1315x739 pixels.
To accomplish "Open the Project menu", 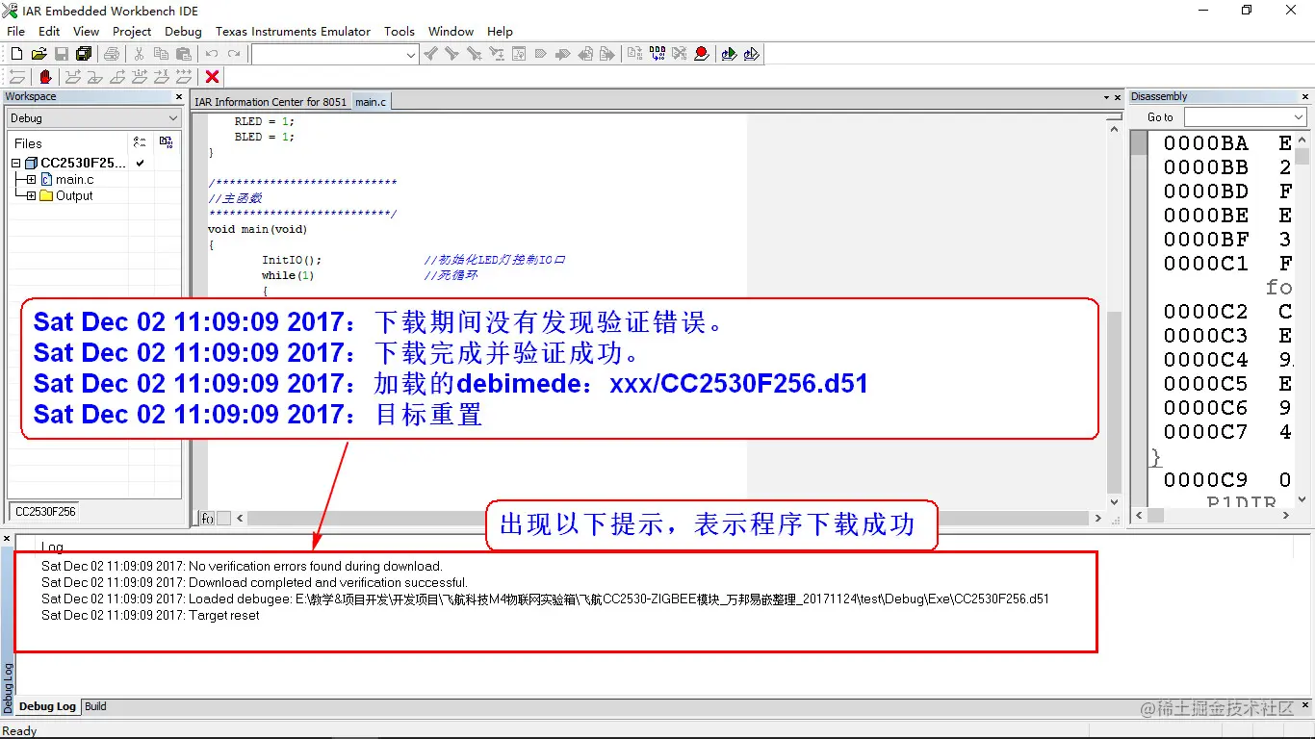I will tap(132, 31).
